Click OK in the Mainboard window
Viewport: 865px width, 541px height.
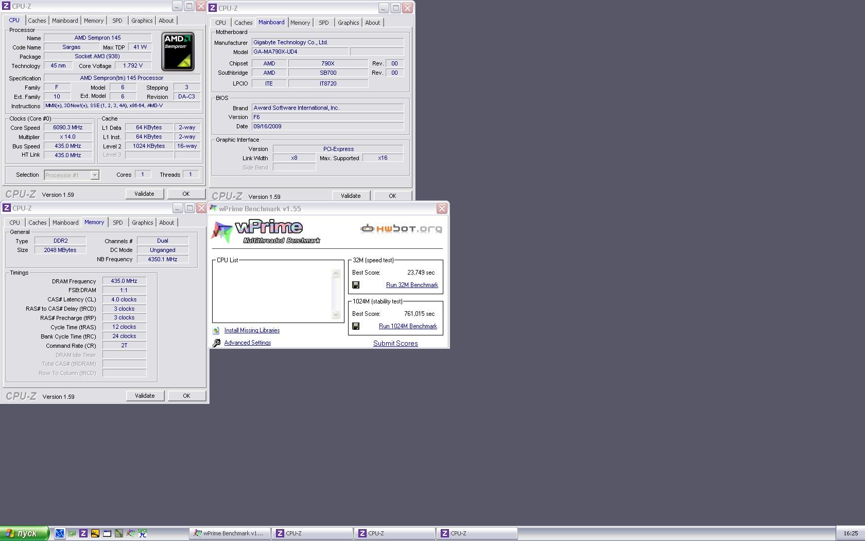coord(392,196)
